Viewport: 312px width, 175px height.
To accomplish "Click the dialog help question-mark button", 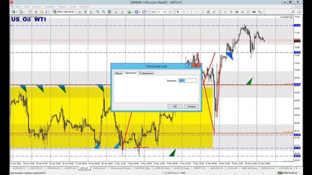I will coord(189,65).
